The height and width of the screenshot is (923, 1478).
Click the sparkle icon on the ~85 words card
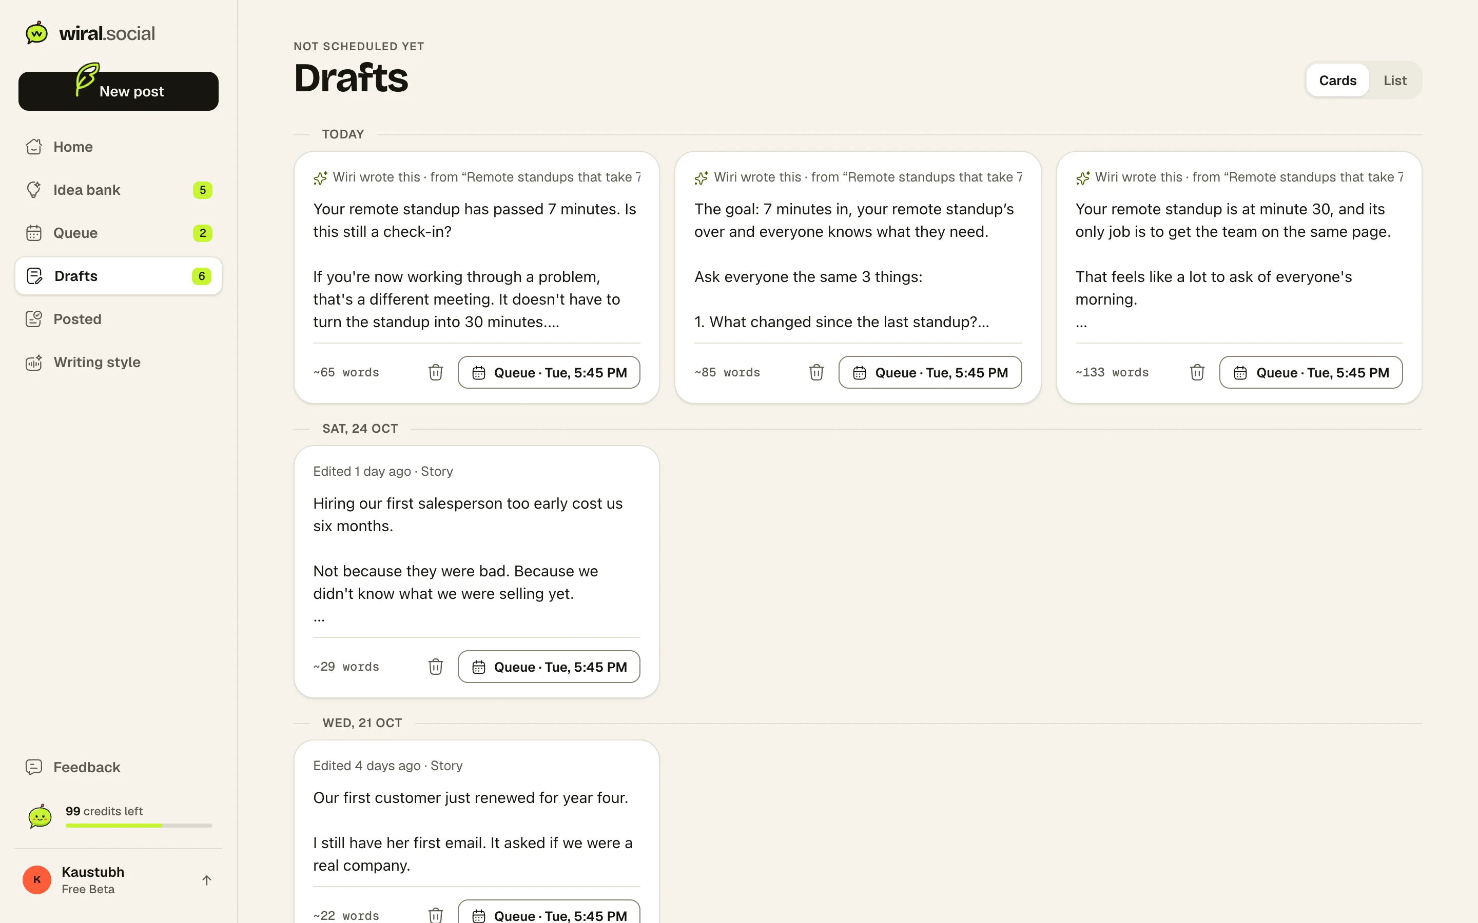702,177
